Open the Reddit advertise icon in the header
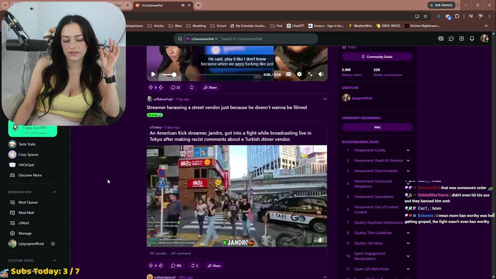Image resolution: width=496 pixels, height=279 pixels. [x=441, y=39]
